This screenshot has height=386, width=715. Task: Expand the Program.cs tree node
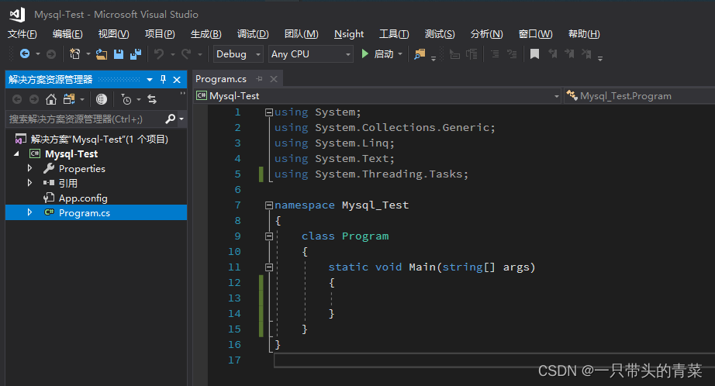tap(29, 212)
